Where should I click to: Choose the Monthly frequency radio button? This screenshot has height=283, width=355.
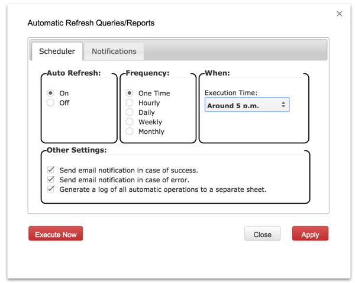point(130,131)
